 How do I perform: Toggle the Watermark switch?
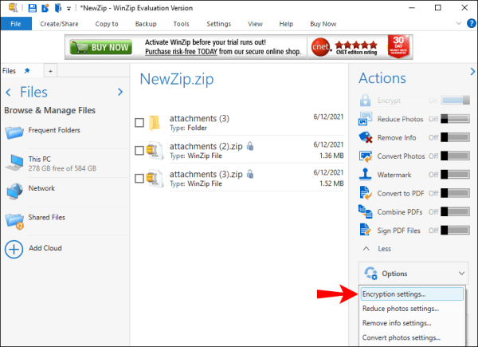pos(456,175)
